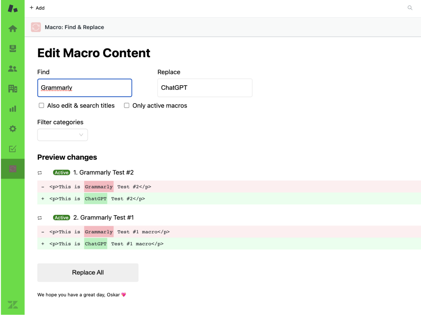Open the Views icon in the sidebar

click(x=13, y=49)
